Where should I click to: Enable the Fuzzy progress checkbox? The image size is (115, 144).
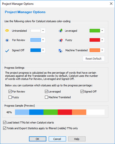[10, 97]
